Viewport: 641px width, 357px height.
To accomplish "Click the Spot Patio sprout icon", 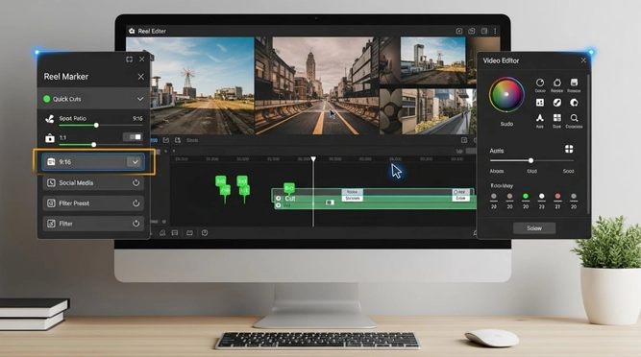I will tap(49, 119).
